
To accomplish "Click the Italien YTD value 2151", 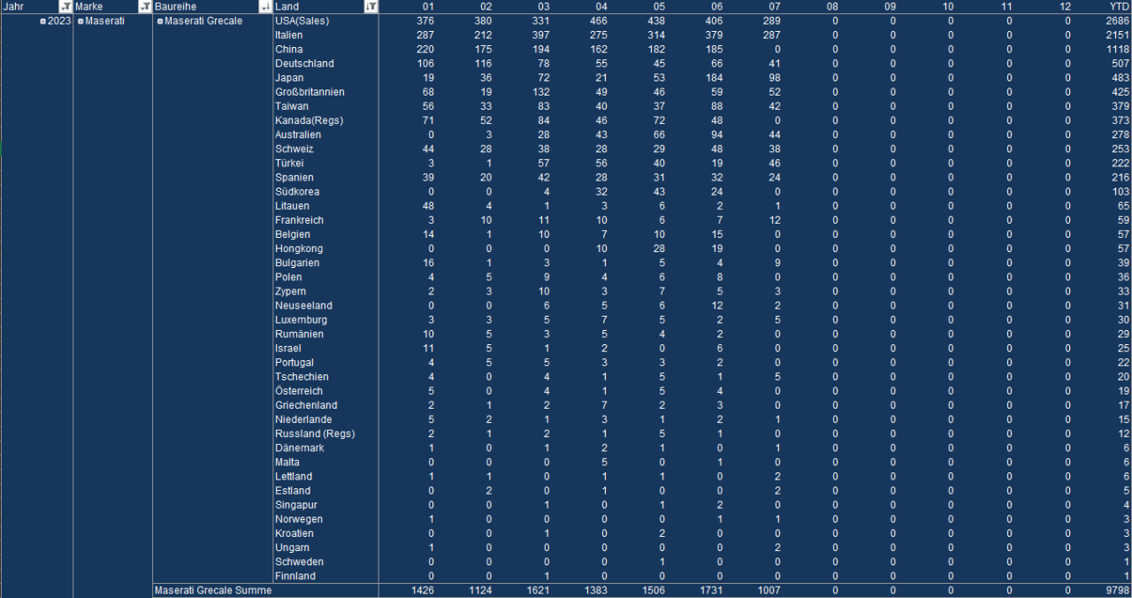I will click(x=1118, y=35).
